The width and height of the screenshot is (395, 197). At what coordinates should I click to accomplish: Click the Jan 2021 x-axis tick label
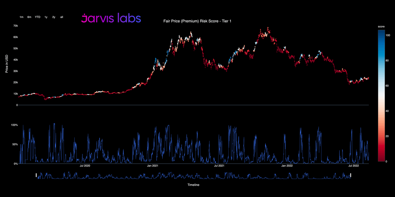[153, 166]
